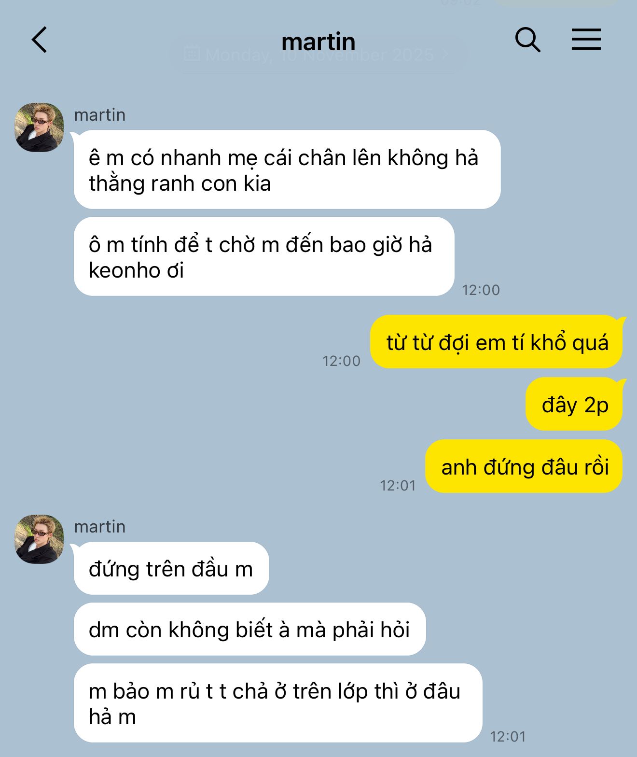This screenshot has width=637, height=757.
Task: Select message "ê m có nhanh mẹ cái chân"
Action: (287, 169)
